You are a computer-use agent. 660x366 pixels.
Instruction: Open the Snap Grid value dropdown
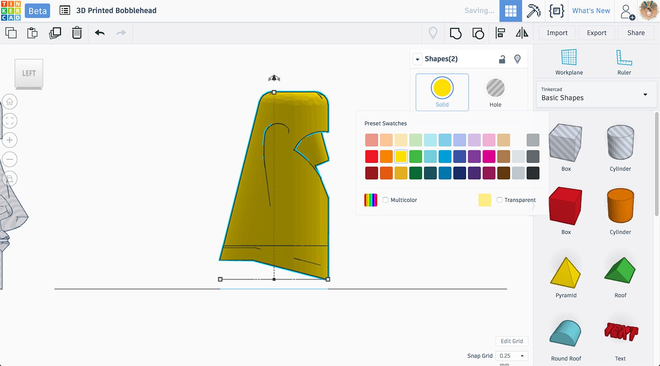pyautogui.click(x=511, y=356)
